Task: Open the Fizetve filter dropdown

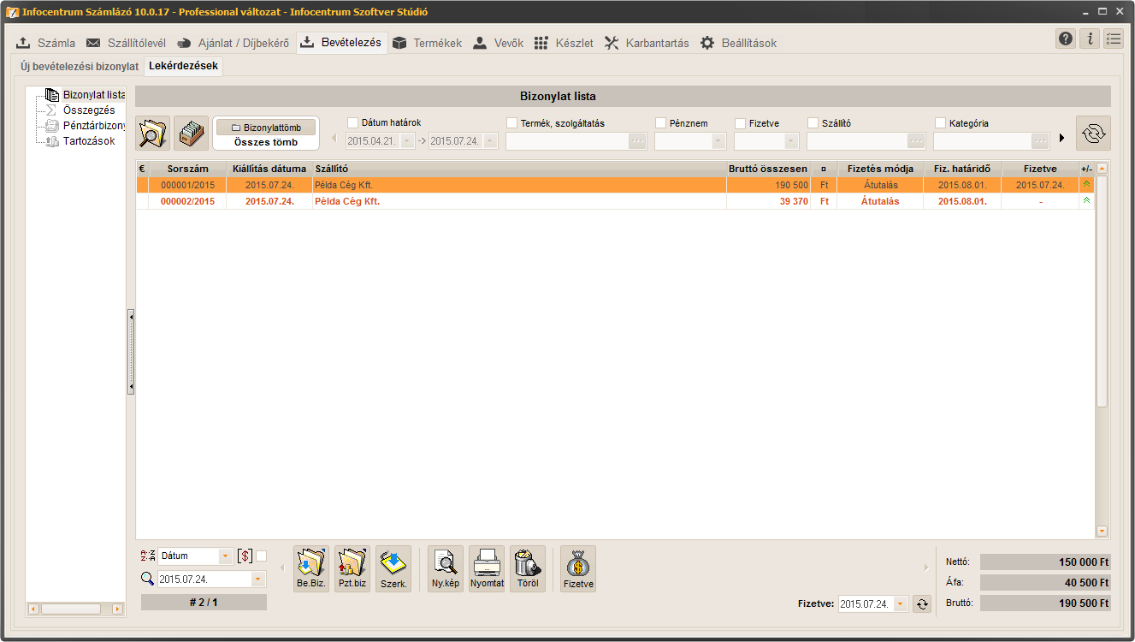Action: (x=791, y=141)
